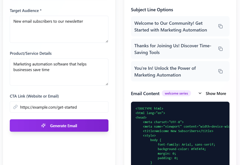Click the Target Audience textarea resize handle
Screen dimensions: 240x165
107,41
